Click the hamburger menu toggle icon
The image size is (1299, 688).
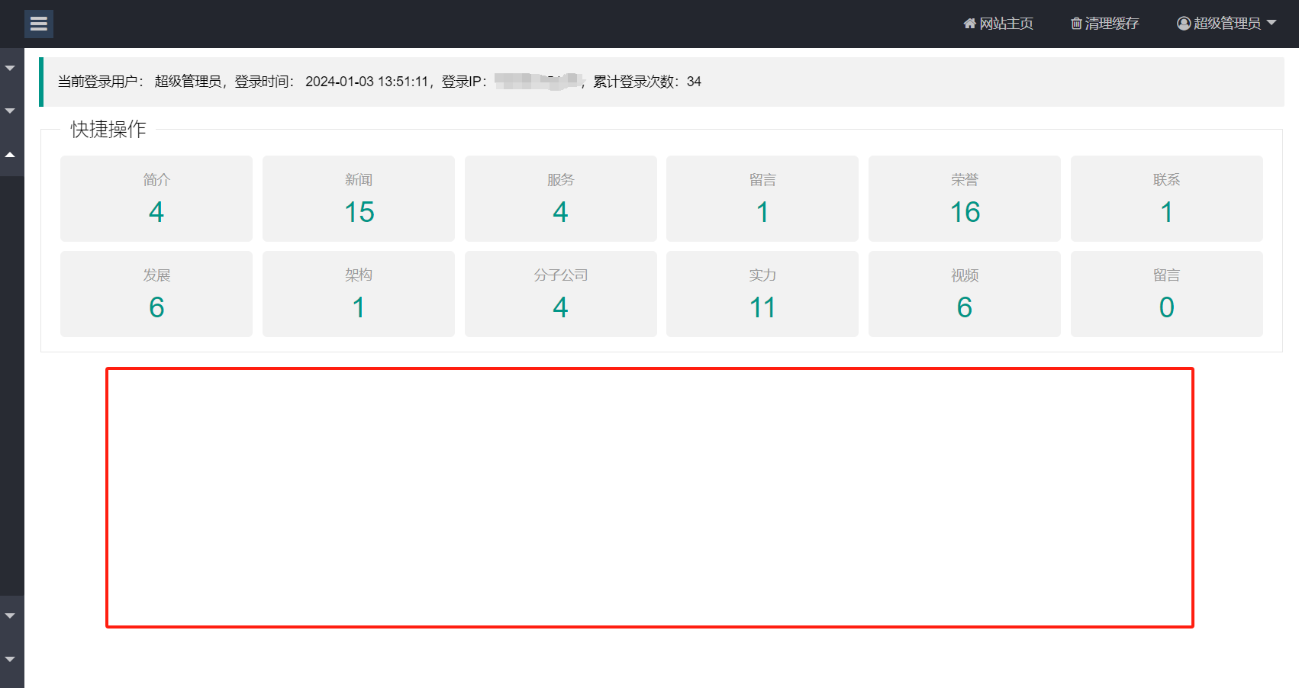(39, 24)
